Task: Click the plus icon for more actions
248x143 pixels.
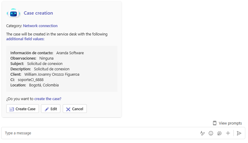Action: pyautogui.click(x=228, y=133)
